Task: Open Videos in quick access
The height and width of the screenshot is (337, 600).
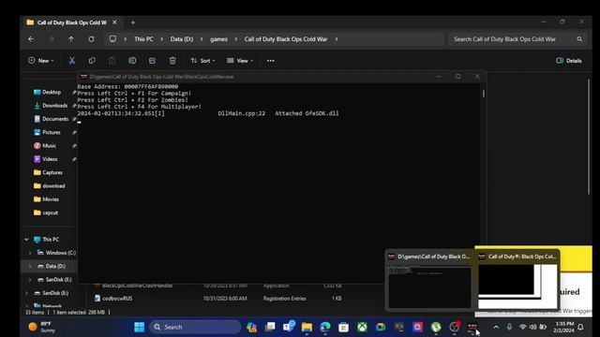Action: click(50, 159)
